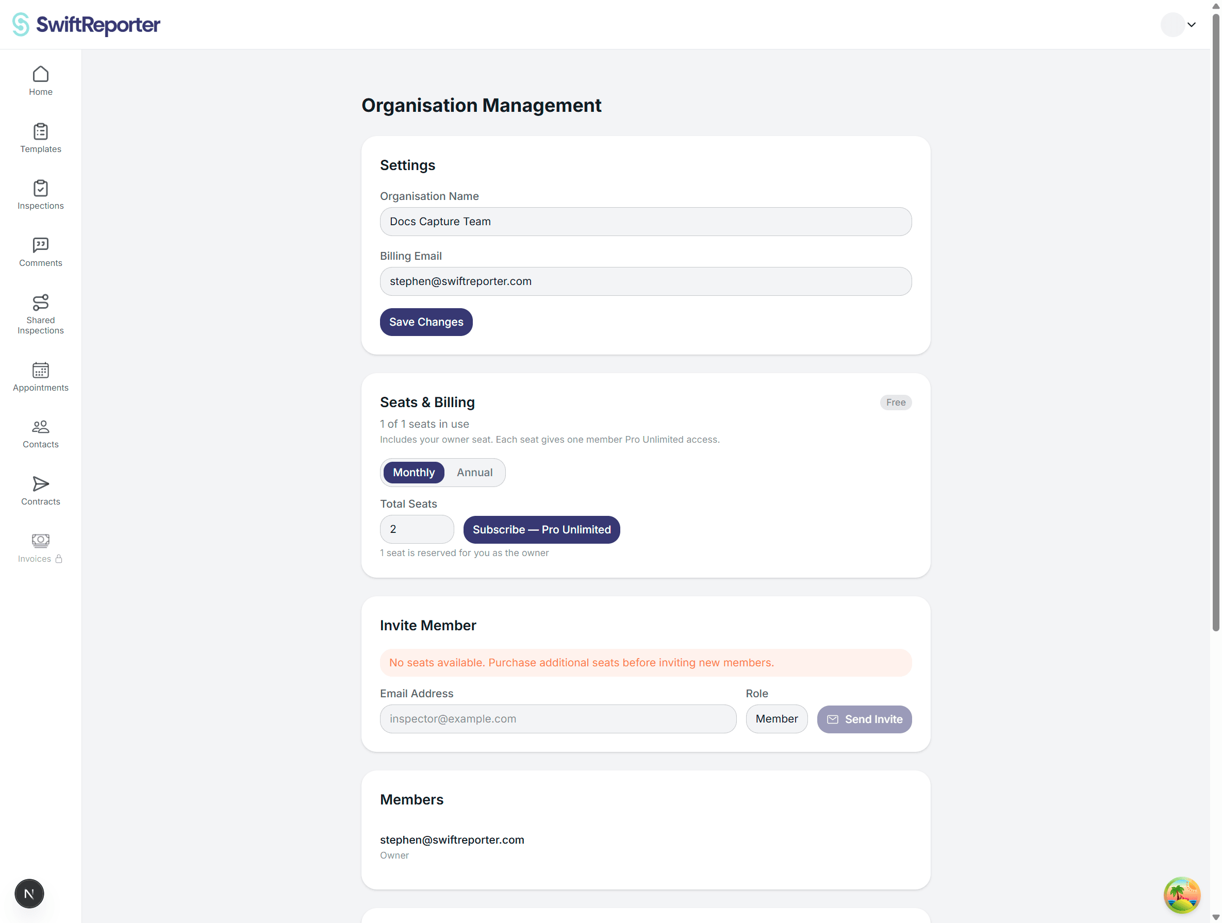Open the Contracts paper plane icon
The width and height of the screenshot is (1222, 923).
coord(40,484)
